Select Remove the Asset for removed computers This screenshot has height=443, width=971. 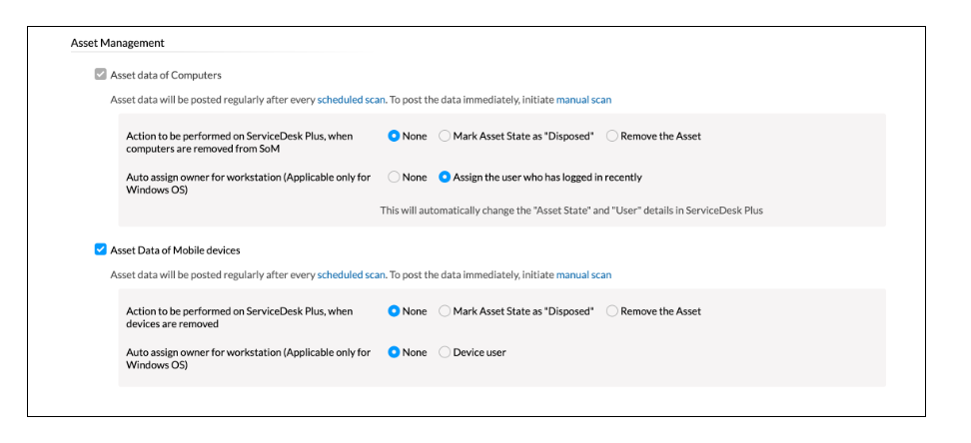coord(612,136)
